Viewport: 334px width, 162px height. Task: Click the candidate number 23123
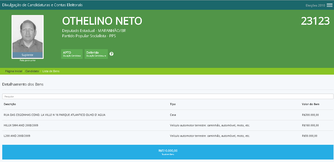pos(315,21)
